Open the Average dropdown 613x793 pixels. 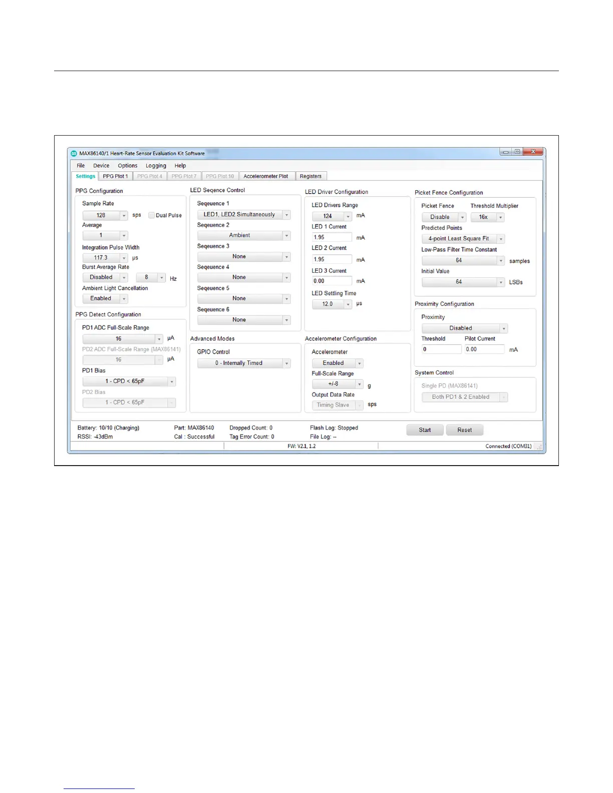coord(105,235)
